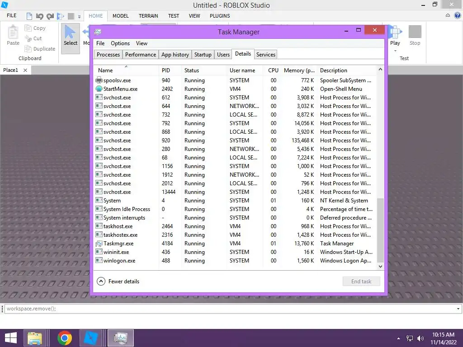This screenshot has width=463, height=347.
Task: Click the ROBLOX Studio taskbar icon
Action: tap(91, 338)
